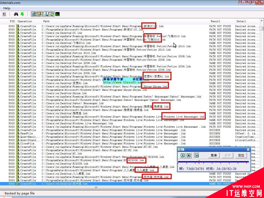Viewport: 264px width, 198px height.
Task: Click the green Jump To Object arrow
Action: (x=22, y=14)
